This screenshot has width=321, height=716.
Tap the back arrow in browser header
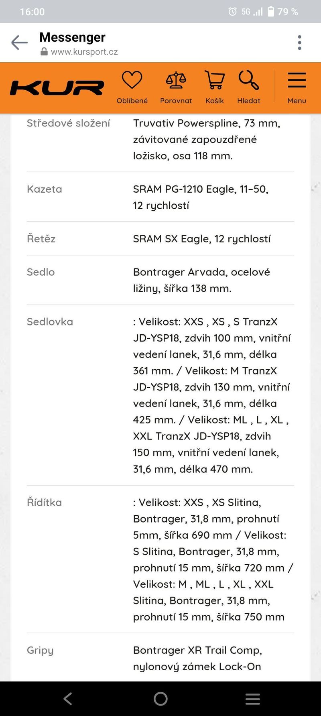coord(19,43)
